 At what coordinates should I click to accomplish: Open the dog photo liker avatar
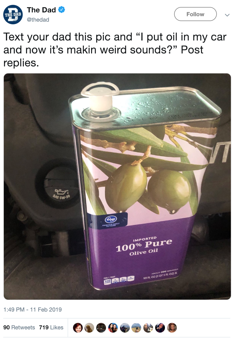point(89,327)
